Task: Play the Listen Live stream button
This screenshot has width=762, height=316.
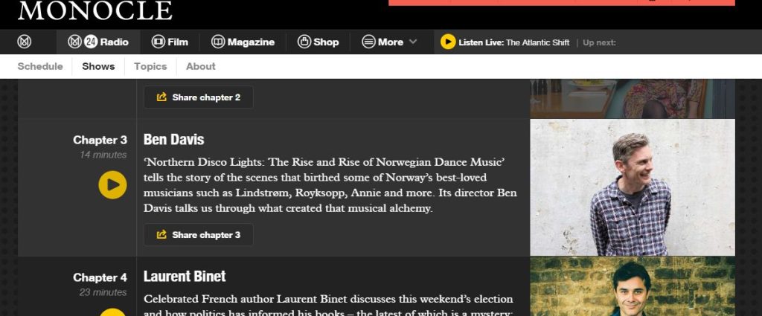Action: (x=448, y=42)
